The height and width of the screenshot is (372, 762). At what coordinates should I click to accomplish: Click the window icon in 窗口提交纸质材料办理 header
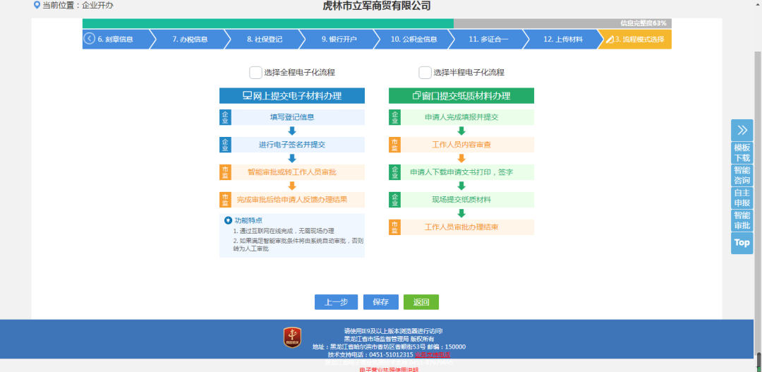[416, 96]
